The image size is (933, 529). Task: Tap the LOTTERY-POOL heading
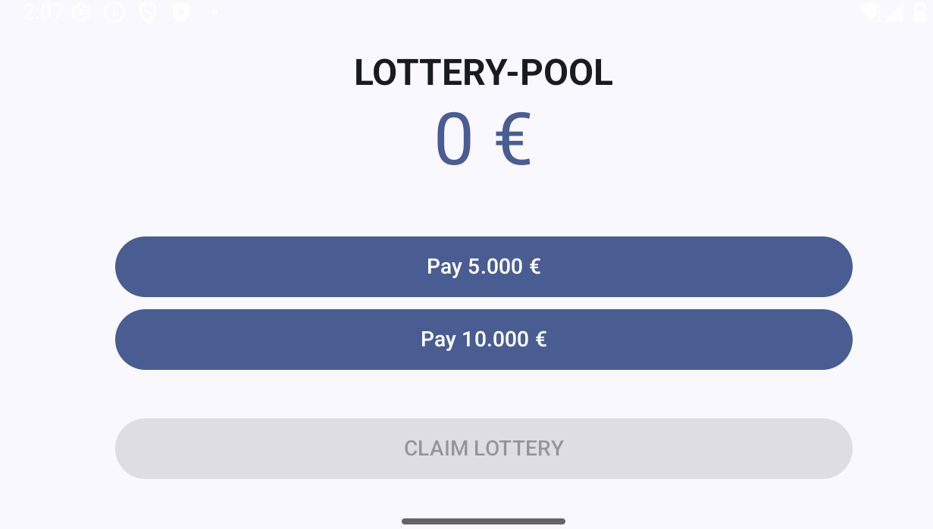point(484,73)
